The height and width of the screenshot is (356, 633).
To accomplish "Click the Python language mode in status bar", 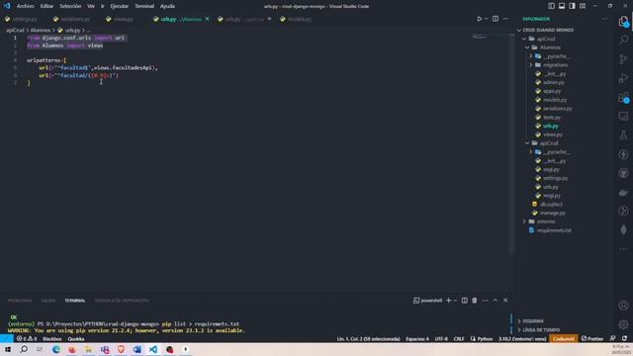I will (485, 338).
